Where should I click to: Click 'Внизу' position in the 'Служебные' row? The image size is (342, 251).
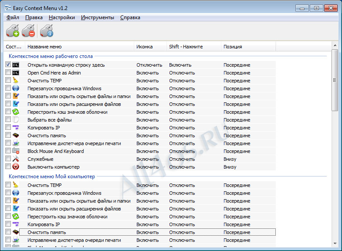[230, 159]
